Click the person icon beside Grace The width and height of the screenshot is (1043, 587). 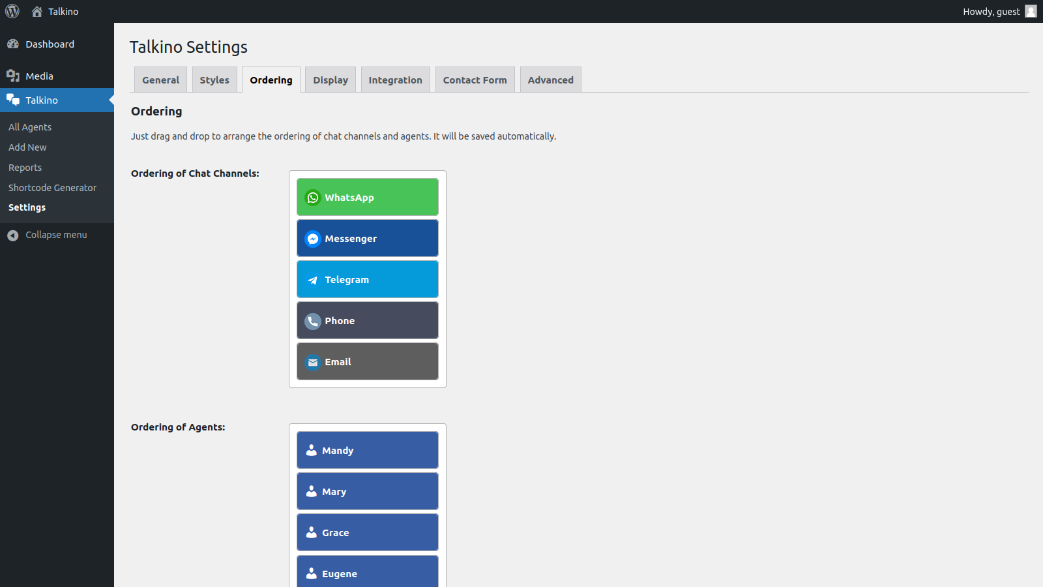(312, 532)
